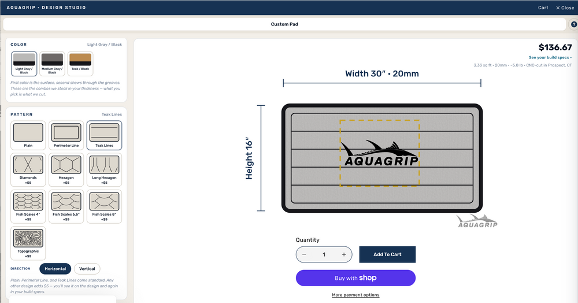Viewport: 578px width, 303px height.
Task: Click the Height 16" dimension label
Action: tap(249, 158)
